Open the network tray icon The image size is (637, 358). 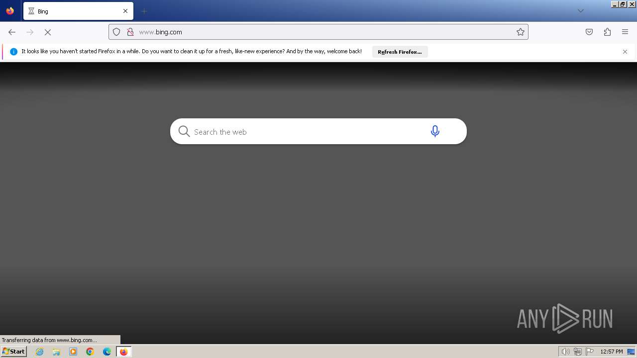(x=577, y=352)
